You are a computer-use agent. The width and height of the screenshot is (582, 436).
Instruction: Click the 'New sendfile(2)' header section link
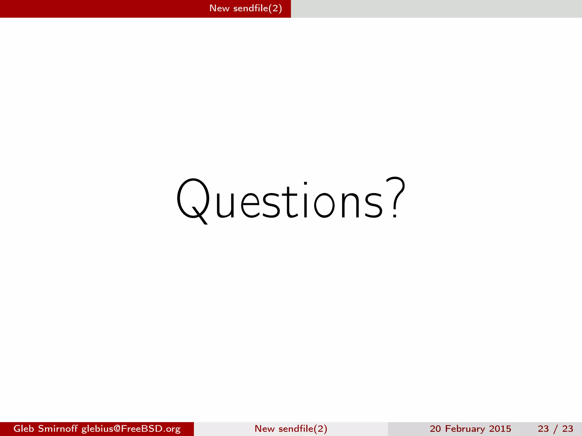246,9
